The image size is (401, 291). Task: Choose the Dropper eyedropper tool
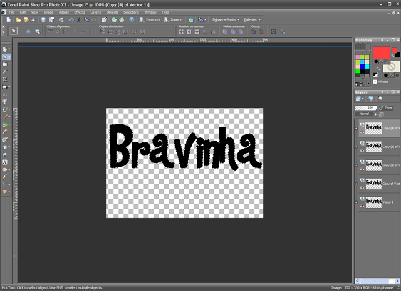4,72
